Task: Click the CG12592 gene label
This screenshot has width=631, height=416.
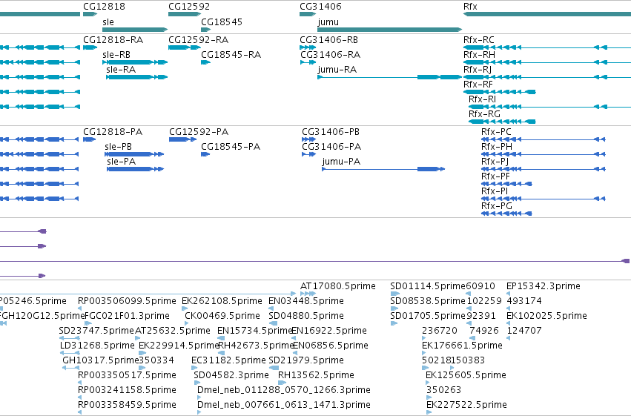Action: pyautogui.click(x=189, y=7)
